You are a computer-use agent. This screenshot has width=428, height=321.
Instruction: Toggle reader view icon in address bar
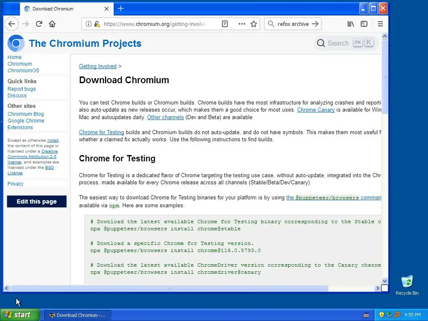pyautogui.click(x=224, y=24)
